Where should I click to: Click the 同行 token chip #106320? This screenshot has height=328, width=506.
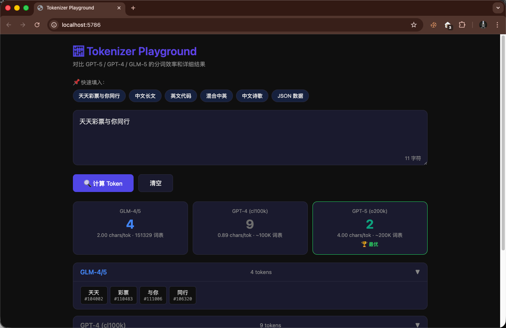[182, 295]
